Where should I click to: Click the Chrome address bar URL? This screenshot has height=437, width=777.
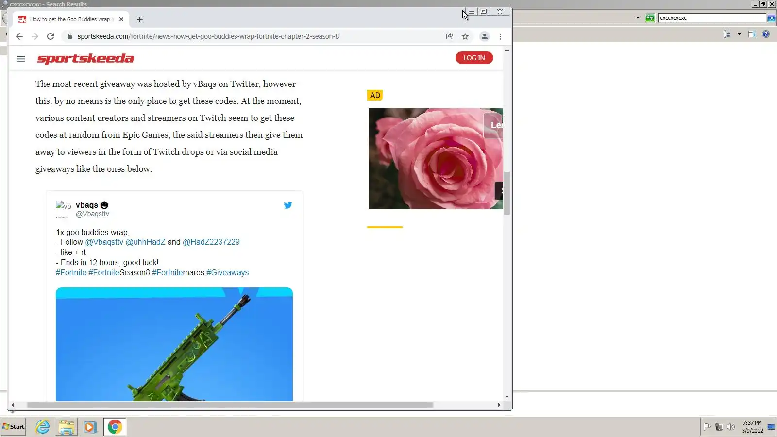208,36
